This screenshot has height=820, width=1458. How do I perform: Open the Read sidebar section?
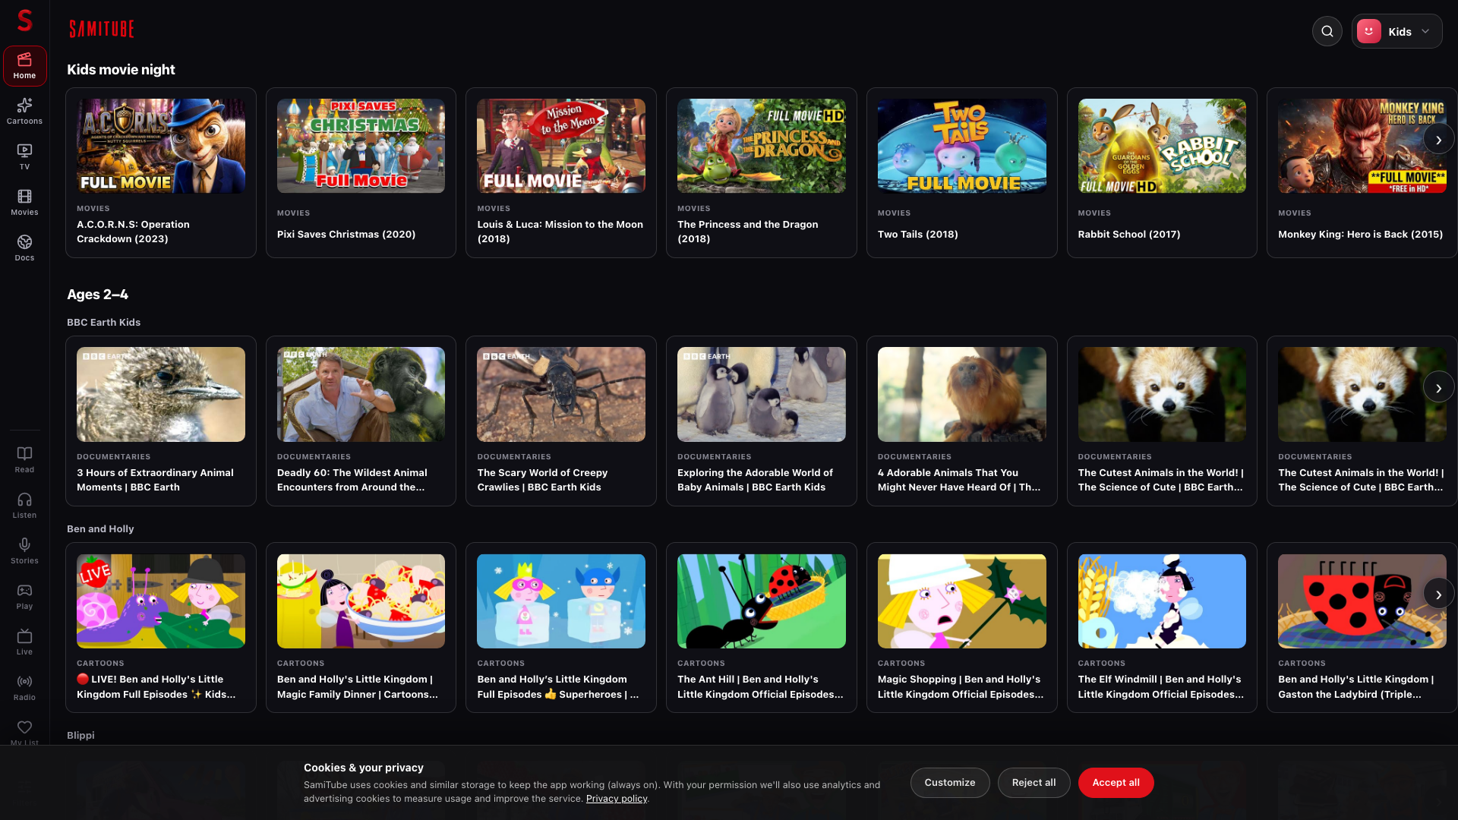(24, 460)
